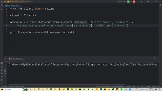Open Notifications bell icon
Image resolution: width=162 pixels, height=91 pixels.
click(x=160, y=5)
